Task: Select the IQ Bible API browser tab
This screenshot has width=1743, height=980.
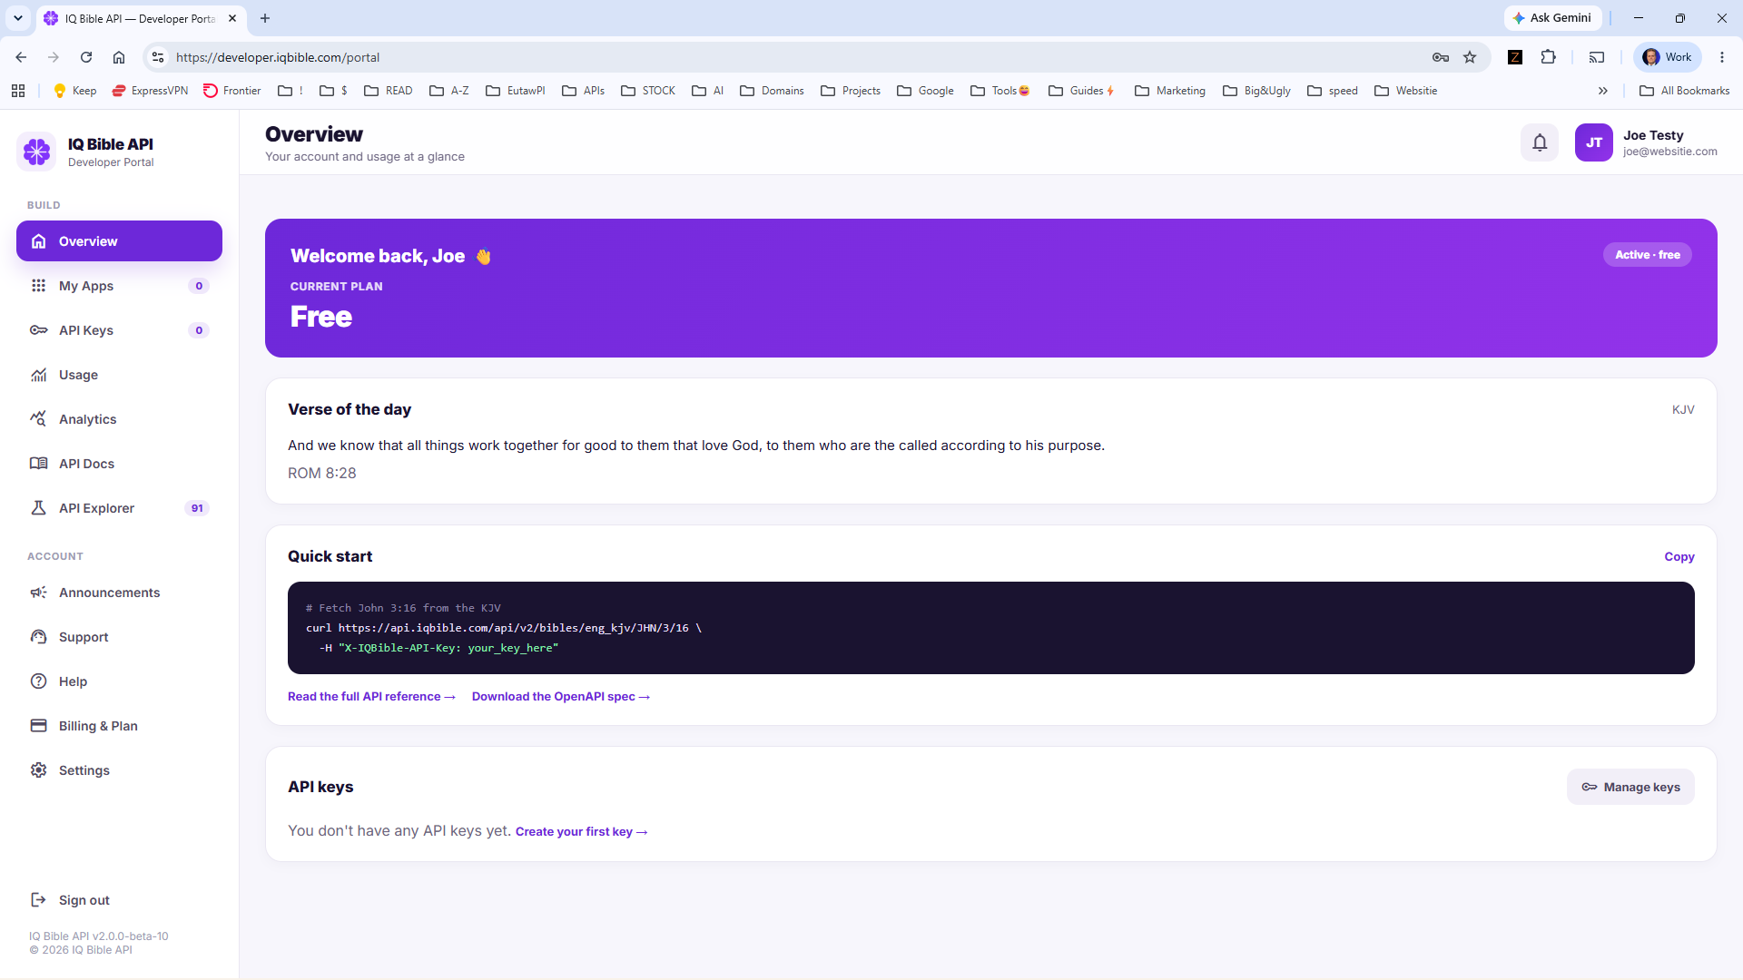Action: (141, 18)
